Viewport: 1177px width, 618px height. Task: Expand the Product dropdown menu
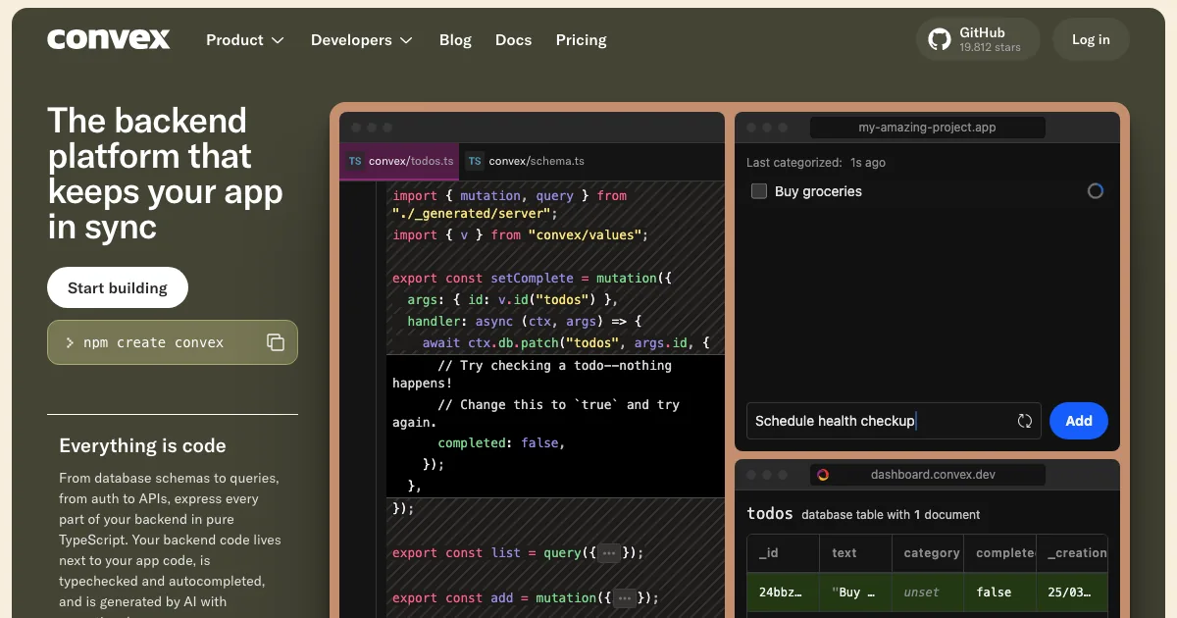pos(245,40)
